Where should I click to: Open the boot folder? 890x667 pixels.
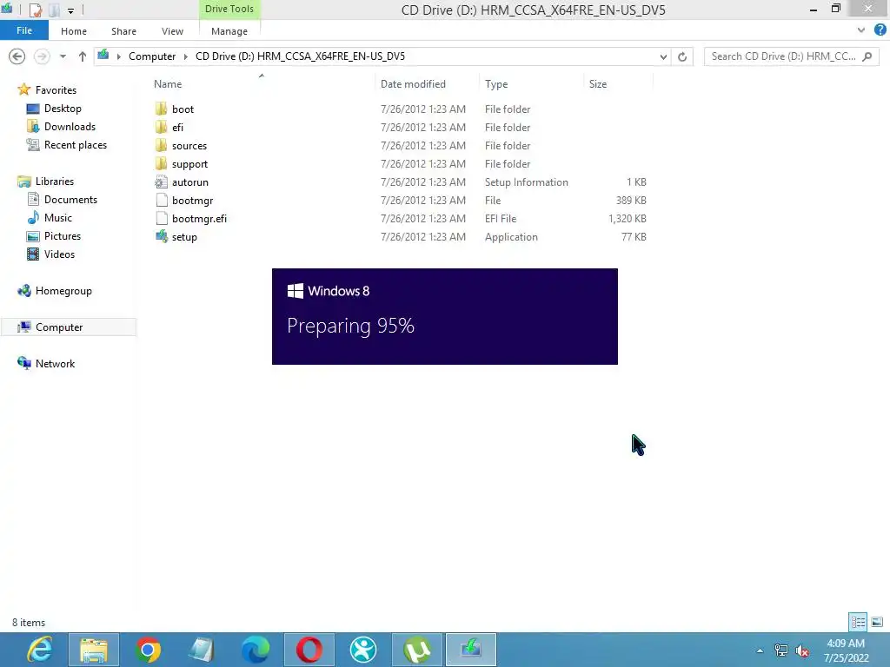tap(183, 109)
